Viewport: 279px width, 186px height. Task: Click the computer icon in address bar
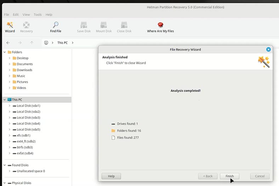(46, 43)
